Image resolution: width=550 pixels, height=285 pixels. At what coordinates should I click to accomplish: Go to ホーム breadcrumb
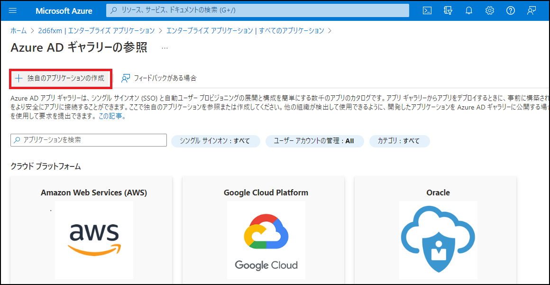tap(18, 30)
